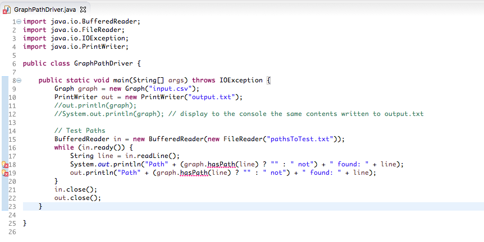
Task: Open the error quick-fix marker on line 19
Action: 5,173
